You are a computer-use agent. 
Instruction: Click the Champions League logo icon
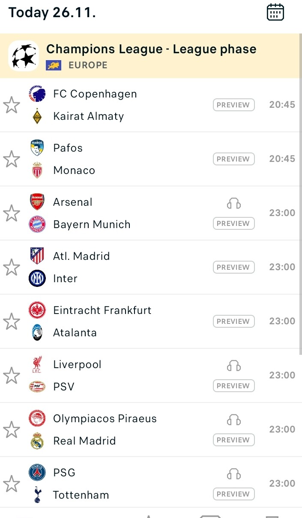pyautogui.click(x=24, y=56)
